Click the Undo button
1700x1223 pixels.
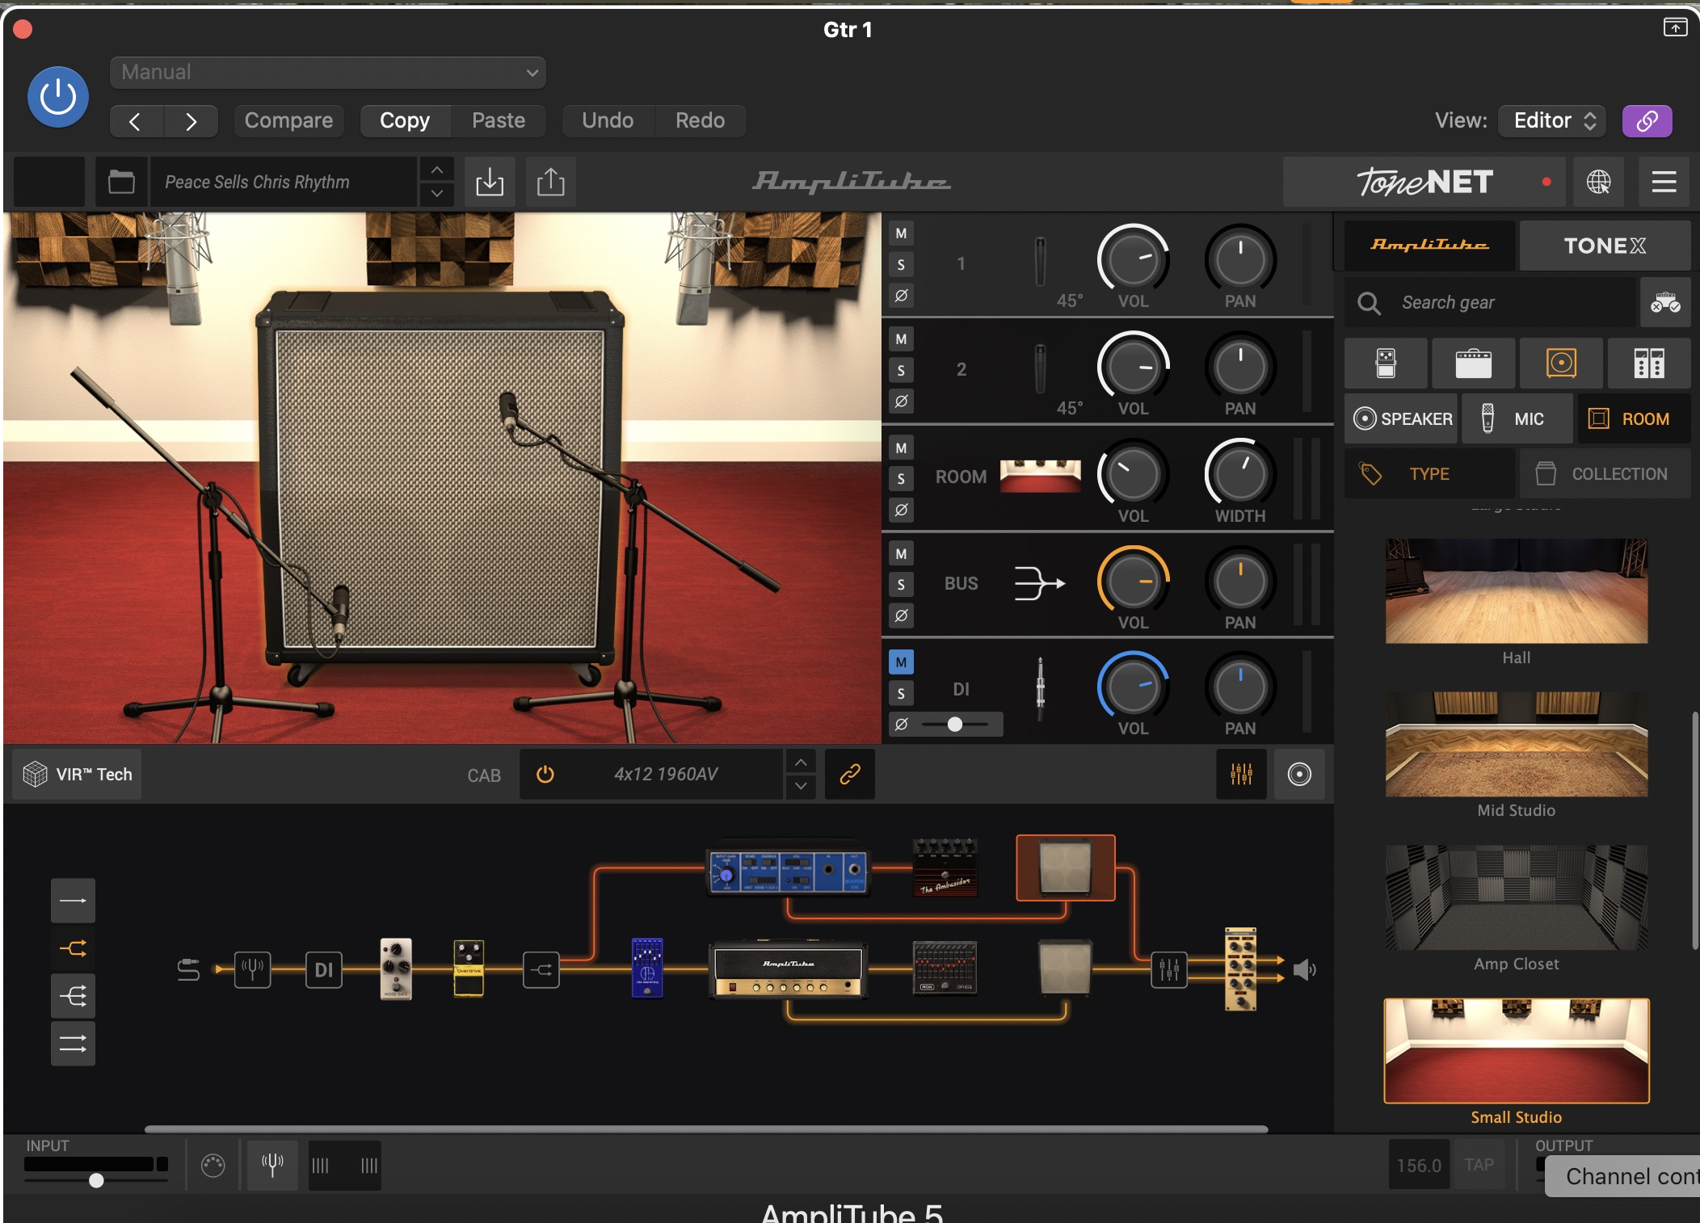coord(608,120)
